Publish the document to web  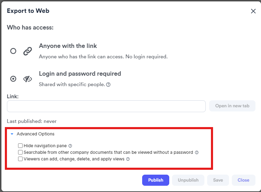[x=156, y=180]
